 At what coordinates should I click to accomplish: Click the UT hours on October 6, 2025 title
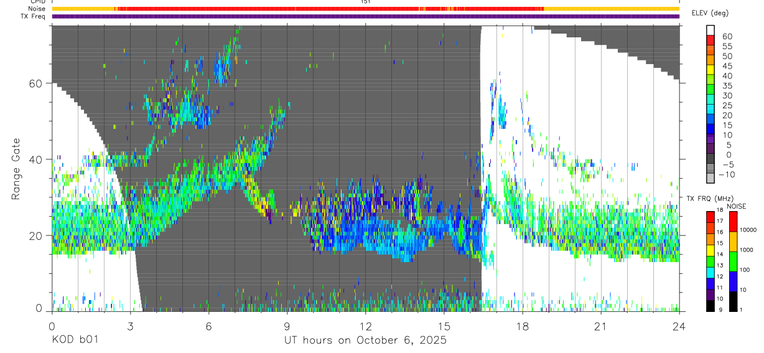tap(366, 341)
